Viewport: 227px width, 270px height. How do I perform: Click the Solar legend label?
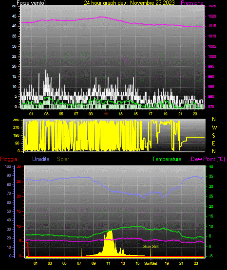(x=63, y=159)
